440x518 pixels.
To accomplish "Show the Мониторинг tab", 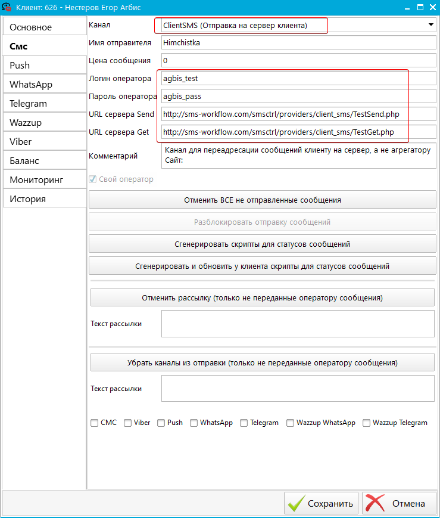I will pos(45,179).
